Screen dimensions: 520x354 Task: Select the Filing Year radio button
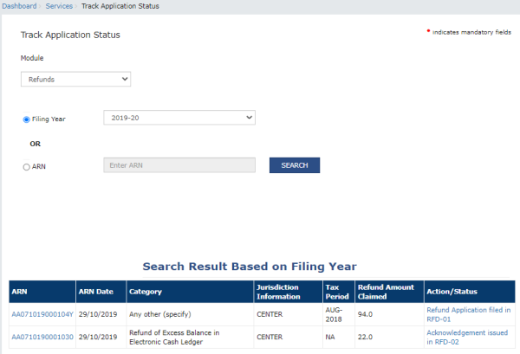[x=27, y=119]
